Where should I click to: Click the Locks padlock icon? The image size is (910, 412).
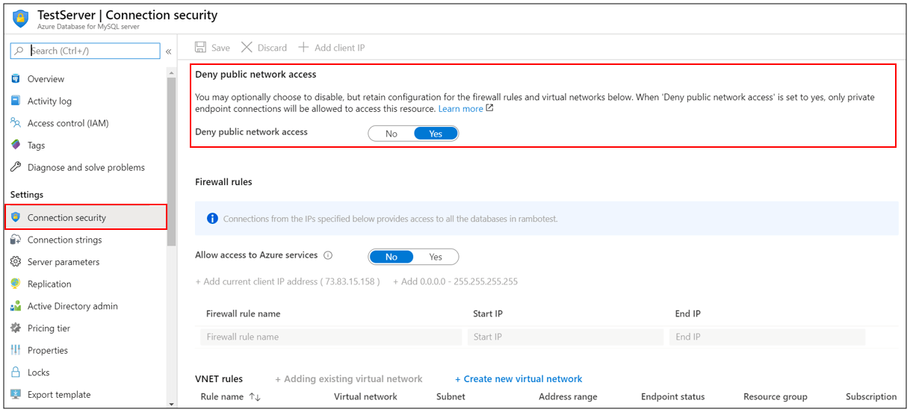point(16,372)
